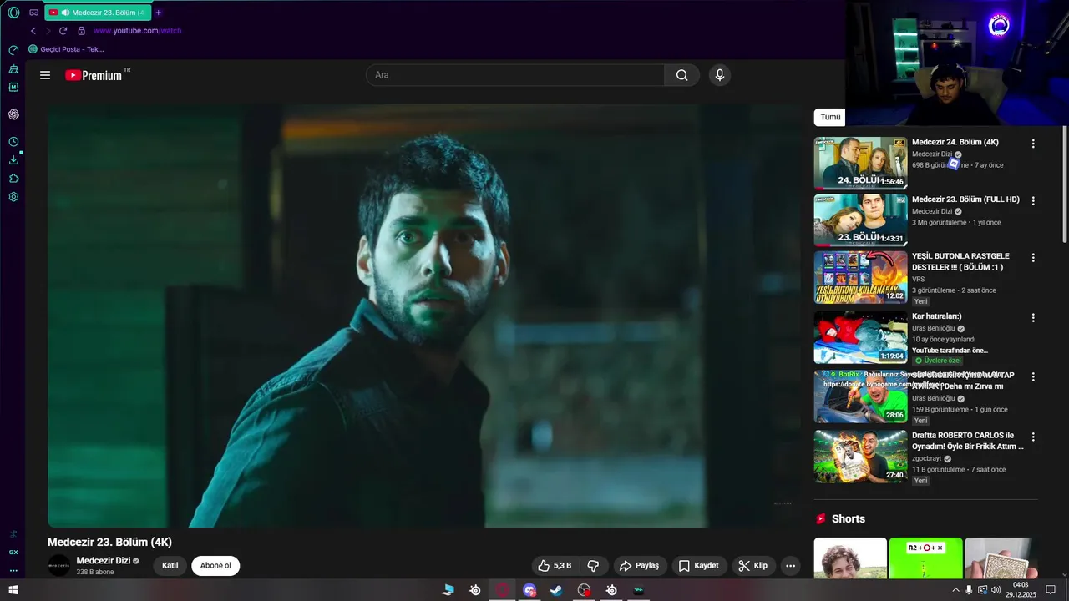Open Discord from the taskbar

529,590
